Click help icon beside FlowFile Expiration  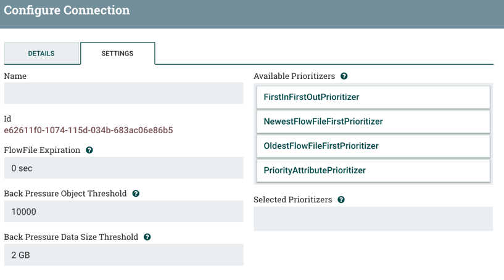coord(89,150)
